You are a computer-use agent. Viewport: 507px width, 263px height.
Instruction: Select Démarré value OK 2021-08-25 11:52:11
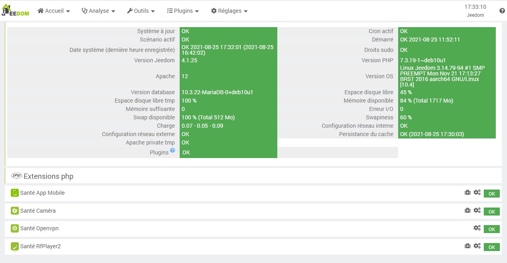click(430, 40)
